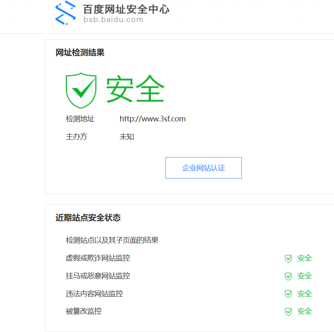Image resolution: width=334 pixels, height=332 pixels.
Task: Click the 安全 label for 违法内容网站监控
Action: [x=304, y=294]
